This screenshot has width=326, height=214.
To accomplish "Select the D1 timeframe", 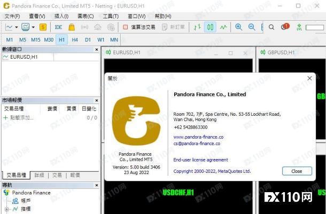I will pyautogui.click(x=88, y=39).
